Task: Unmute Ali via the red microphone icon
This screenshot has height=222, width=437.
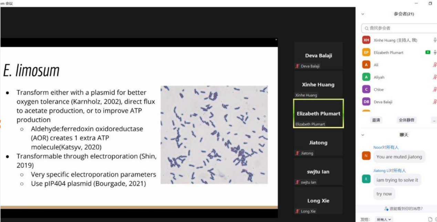Action: click(435, 65)
